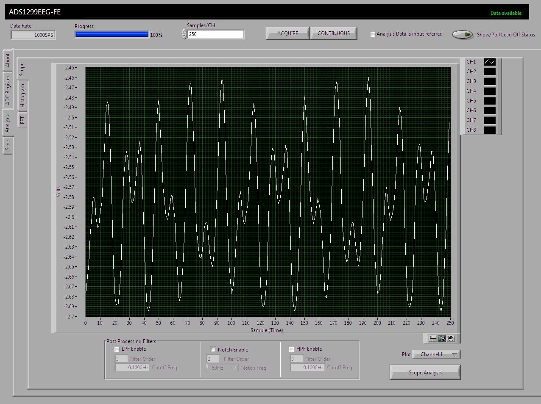
Task: Open the Plot channel dropdown
Action: [437, 354]
